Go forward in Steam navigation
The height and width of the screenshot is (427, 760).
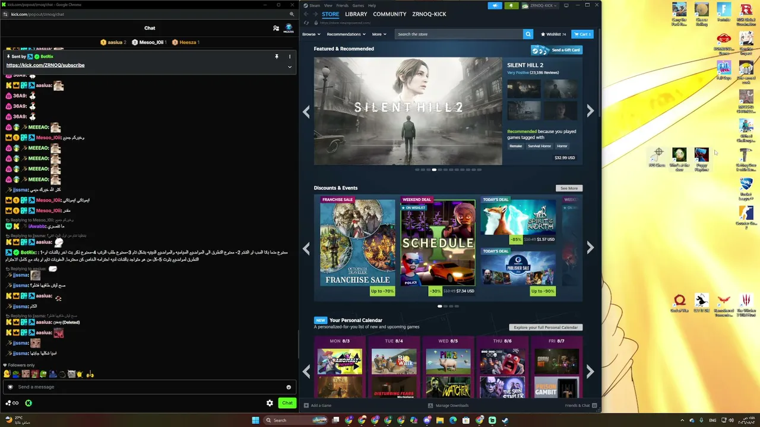pos(315,14)
